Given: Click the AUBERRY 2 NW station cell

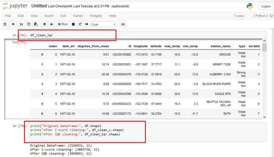Looking at the screenshot, I should [x=220, y=74].
